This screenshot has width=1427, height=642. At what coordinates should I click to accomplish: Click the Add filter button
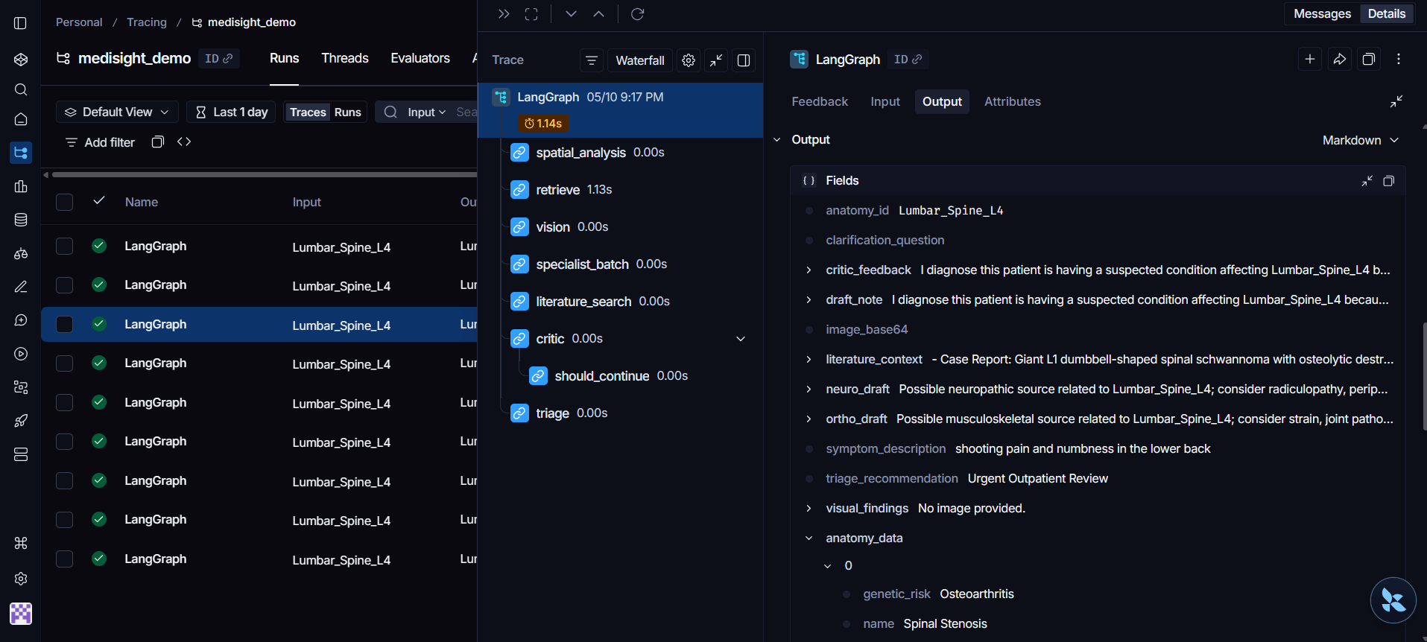(x=100, y=142)
